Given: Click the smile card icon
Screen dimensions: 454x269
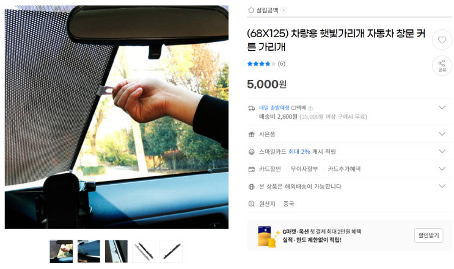Looking at the screenshot, I should click(251, 152).
